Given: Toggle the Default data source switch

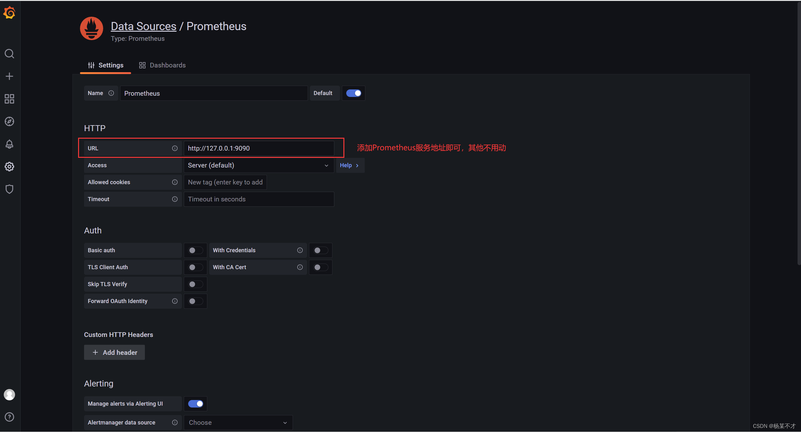Looking at the screenshot, I should coord(353,93).
